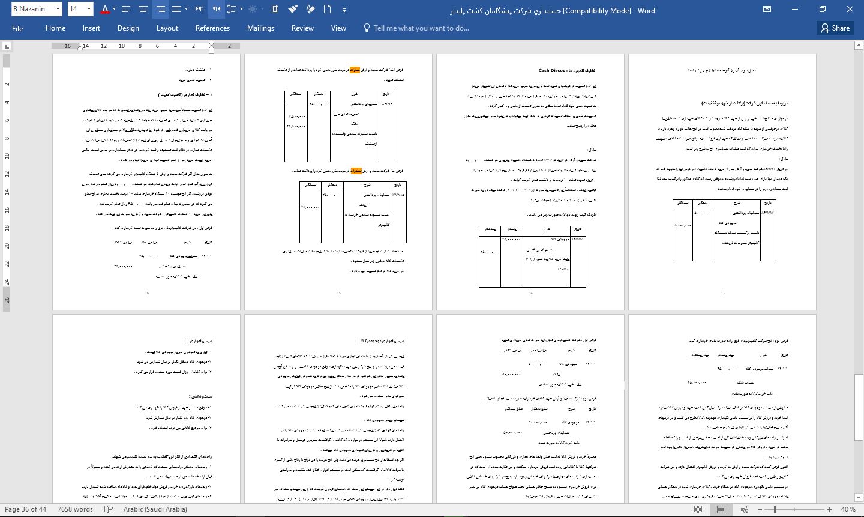This screenshot has height=517, width=864.
Task: Click the 7658 words count in status bar
Action: [75, 509]
